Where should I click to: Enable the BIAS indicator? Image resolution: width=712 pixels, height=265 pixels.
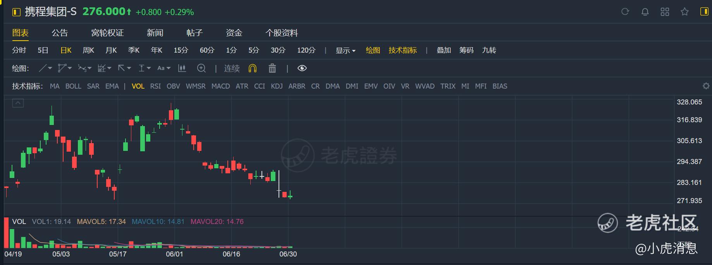(x=500, y=86)
